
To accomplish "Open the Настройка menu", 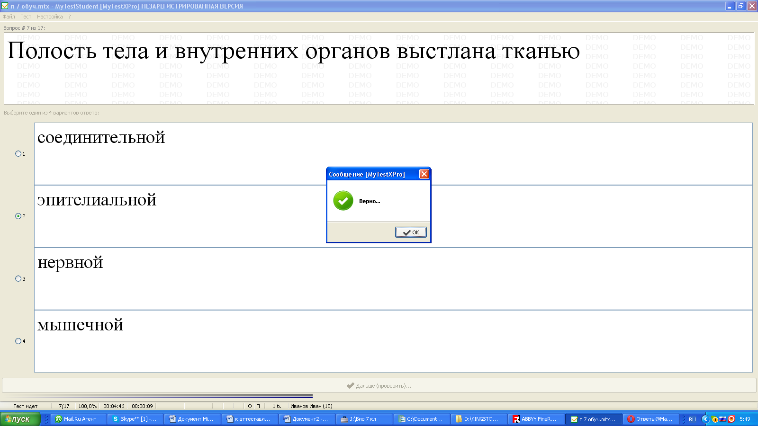I will pyautogui.click(x=50, y=17).
